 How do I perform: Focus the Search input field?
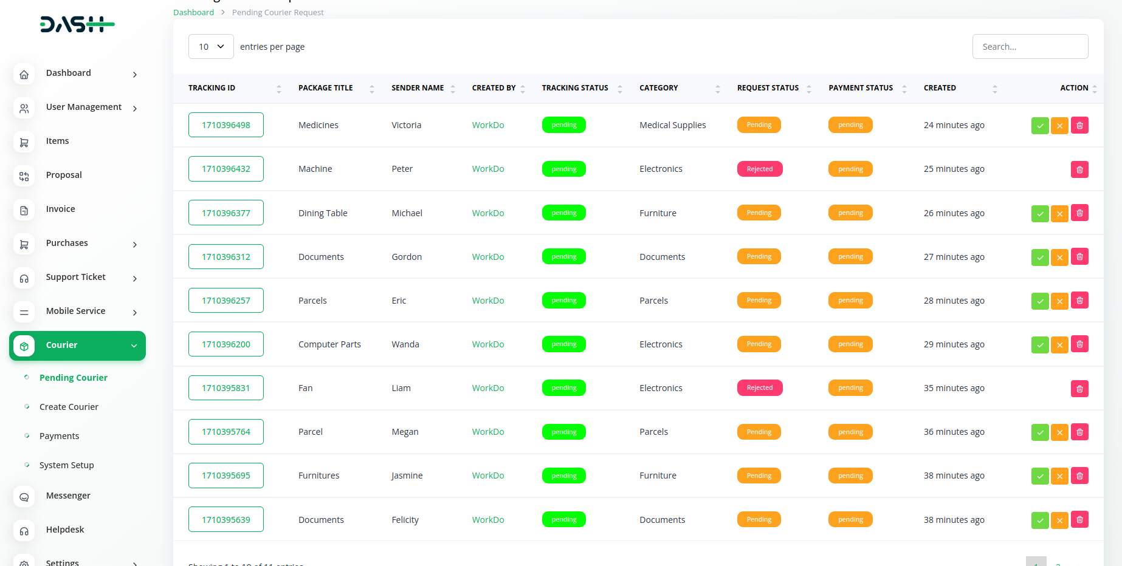[x=1030, y=47]
